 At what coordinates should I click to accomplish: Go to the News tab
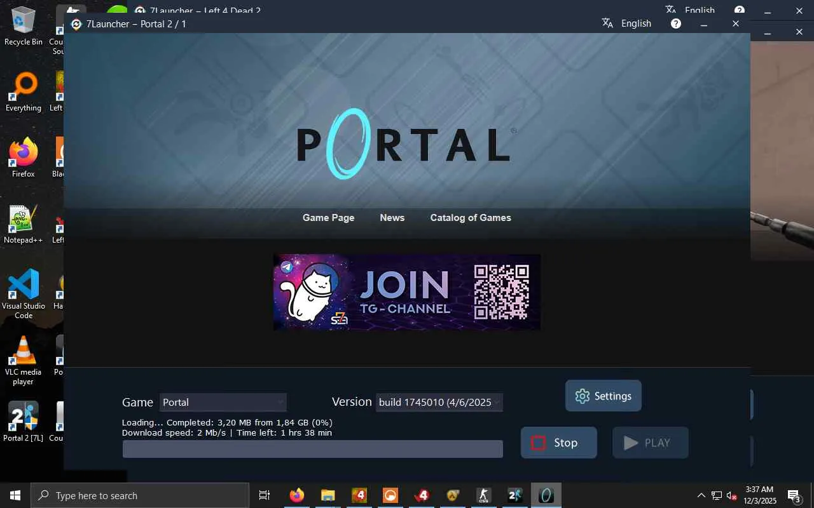392,218
